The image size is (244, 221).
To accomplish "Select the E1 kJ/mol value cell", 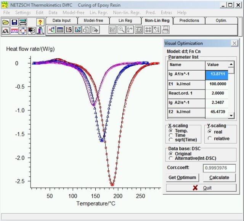I will [x=217, y=83].
